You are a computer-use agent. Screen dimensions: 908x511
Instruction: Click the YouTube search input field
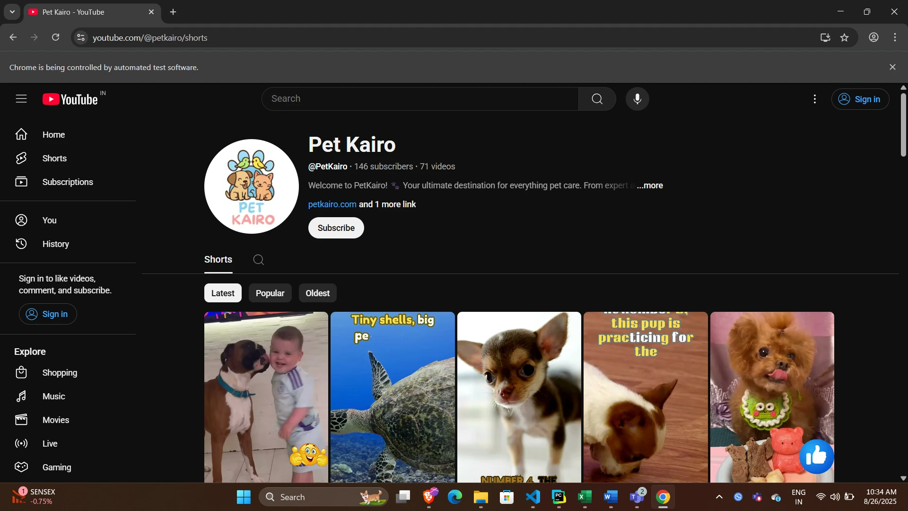420,99
